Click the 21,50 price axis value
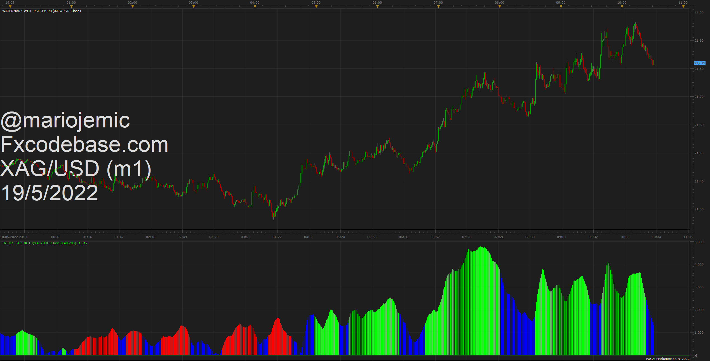The height and width of the screenshot is (361, 710). click(x=699, y=153)
